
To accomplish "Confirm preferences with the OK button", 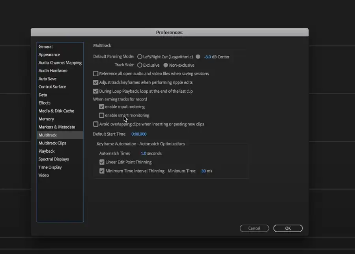I will (x=288, y=228).
